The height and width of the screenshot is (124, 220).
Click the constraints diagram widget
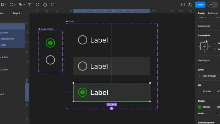(x=204, y=46)
